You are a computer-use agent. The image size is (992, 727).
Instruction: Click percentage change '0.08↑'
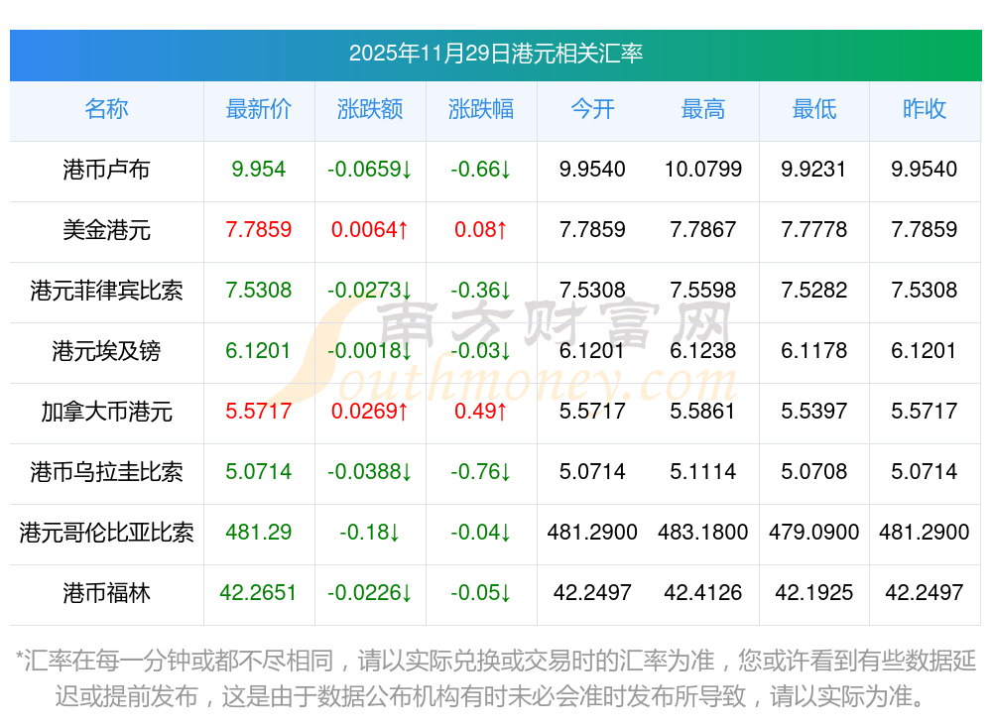pos(481,230)
